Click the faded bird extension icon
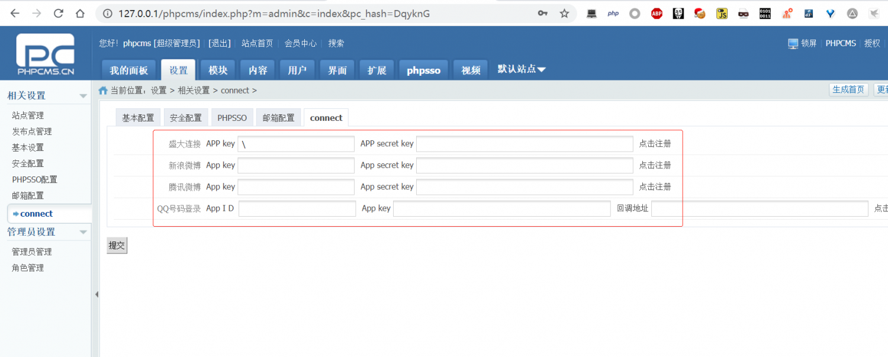 coord(874,13)
